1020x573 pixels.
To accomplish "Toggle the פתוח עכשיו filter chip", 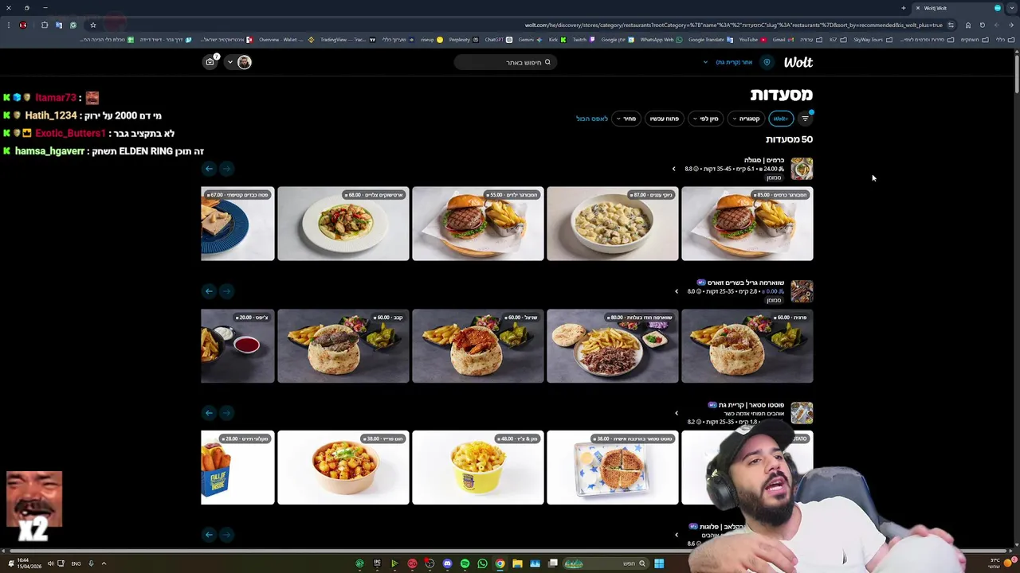I will click(665, 119).
